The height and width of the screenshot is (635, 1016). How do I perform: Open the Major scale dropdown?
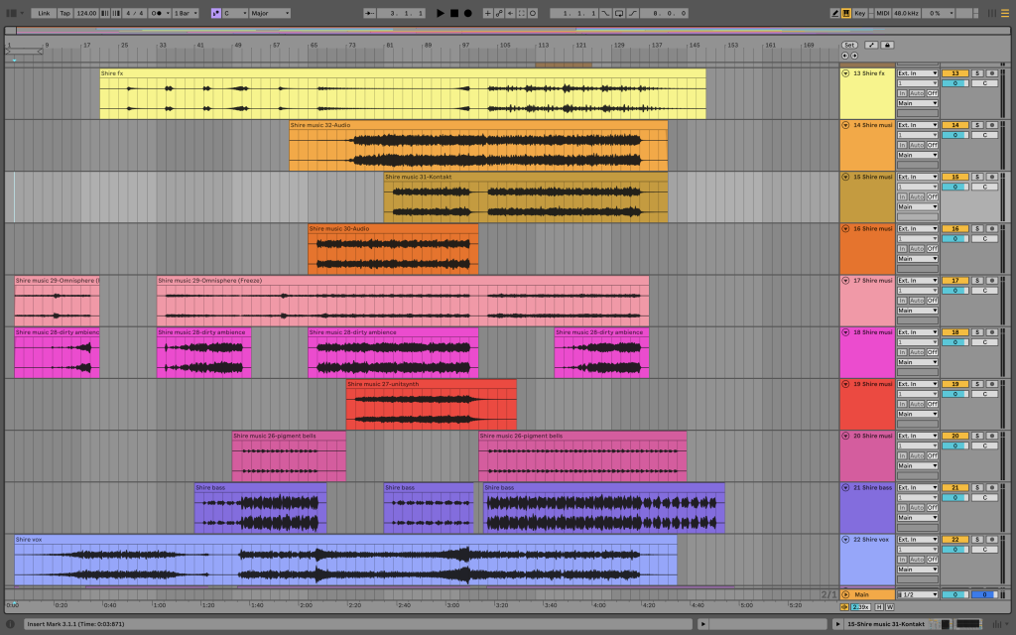point(270,13)
